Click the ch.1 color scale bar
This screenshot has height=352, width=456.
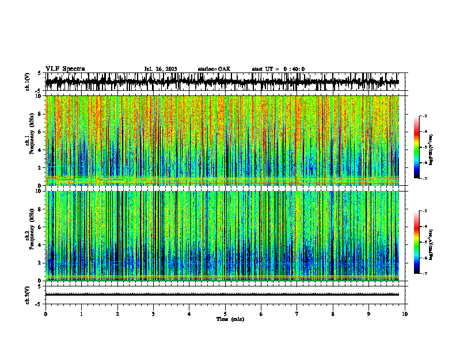416,147
